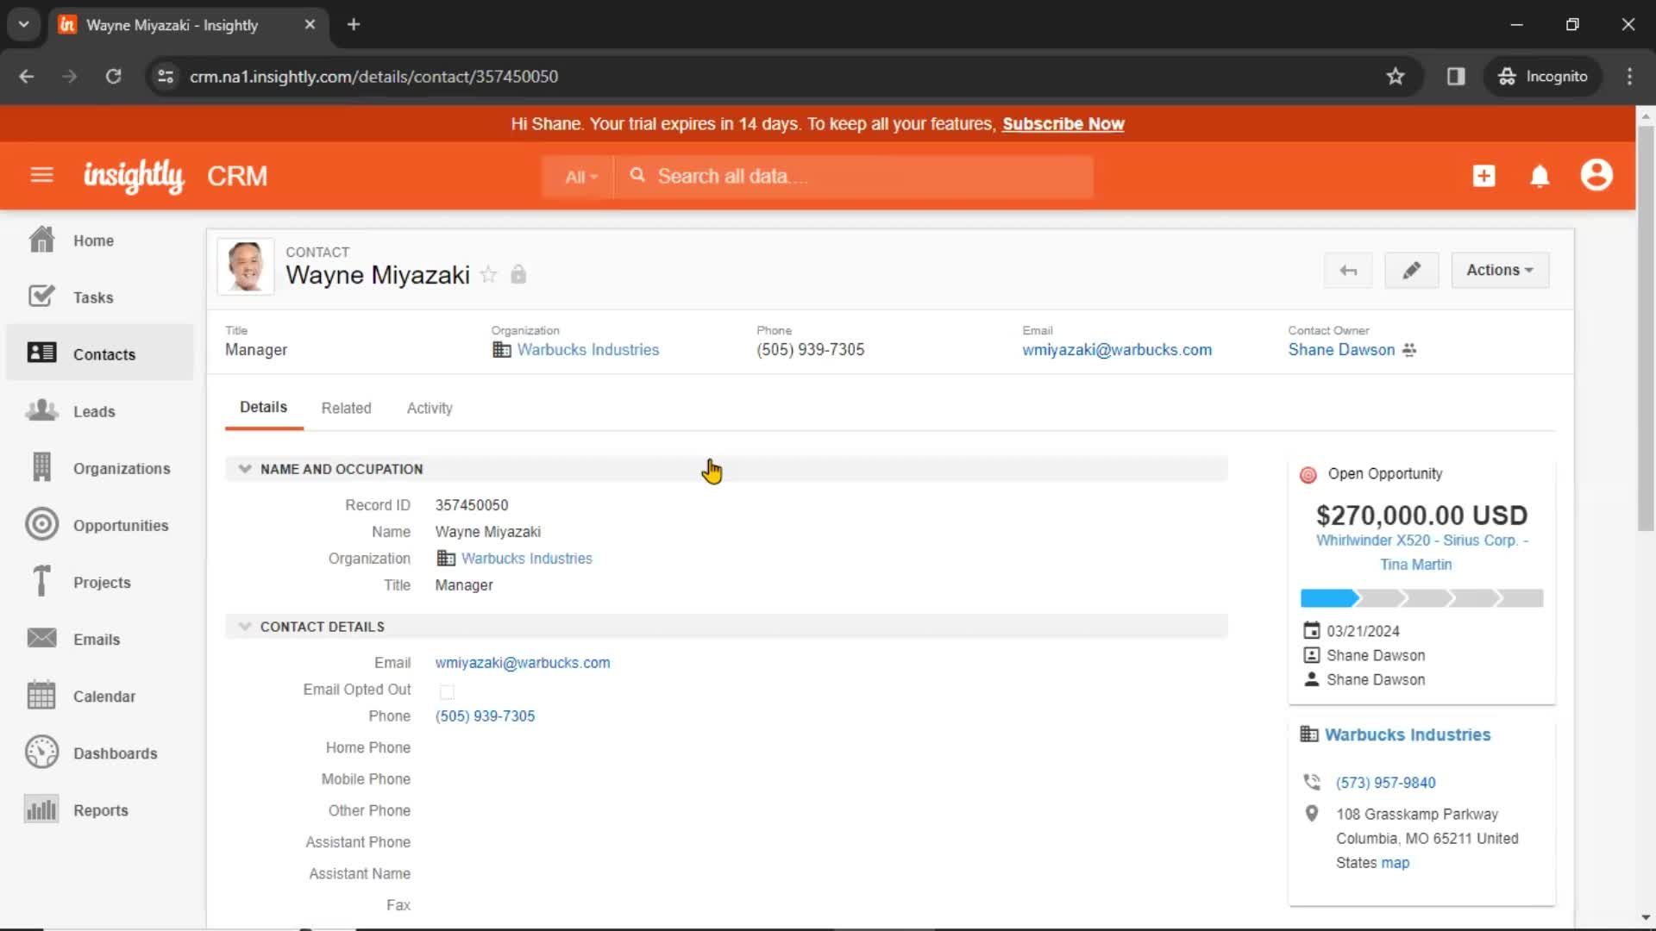Open contact owner Shane Dawson link
This screenshot has width=1656, height=931.
(1341, 350)
